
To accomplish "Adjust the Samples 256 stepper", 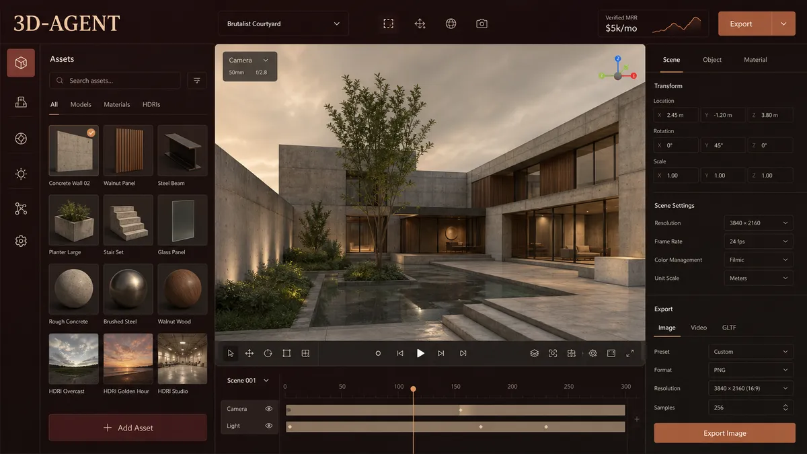I will click(785, 408).
